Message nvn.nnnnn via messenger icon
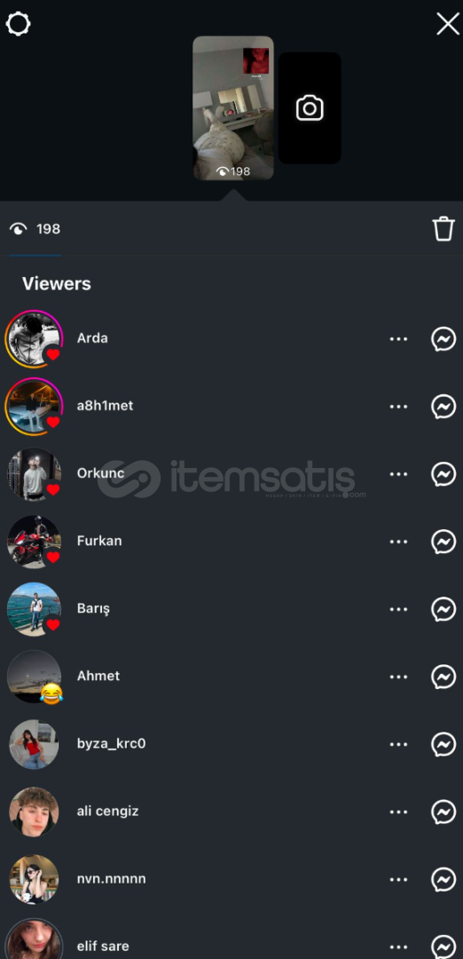 (x=443, y=879)
